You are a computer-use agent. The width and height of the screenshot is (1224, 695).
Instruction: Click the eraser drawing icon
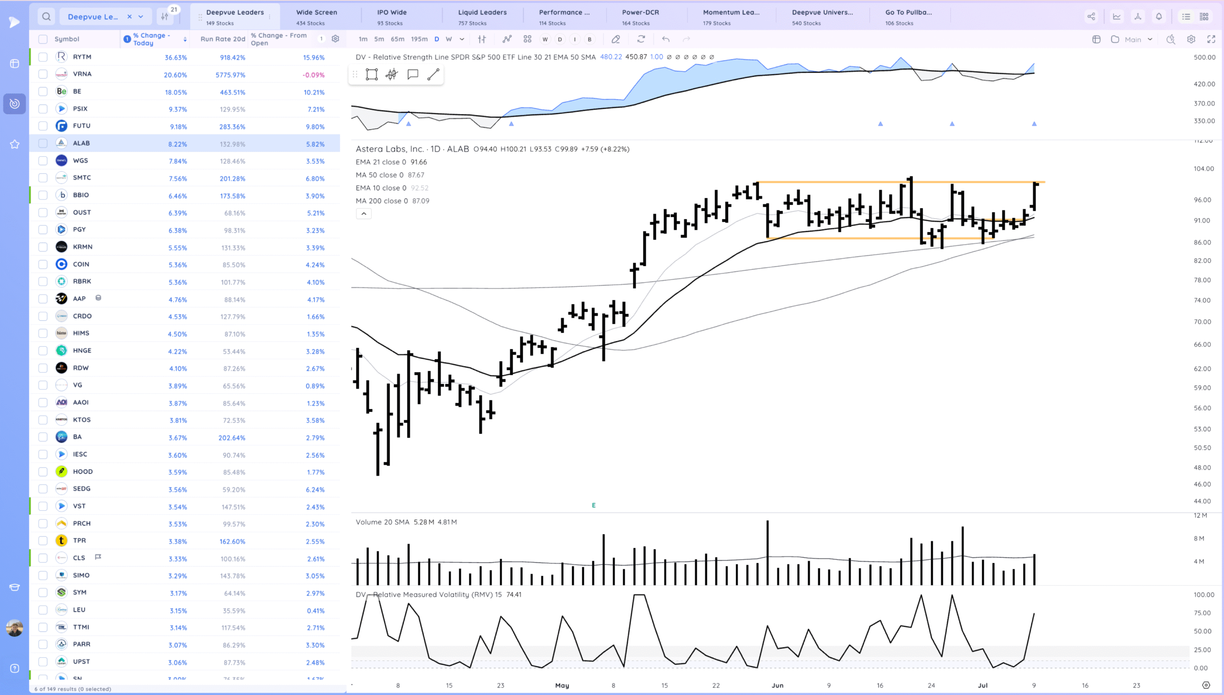click(616, 39)
